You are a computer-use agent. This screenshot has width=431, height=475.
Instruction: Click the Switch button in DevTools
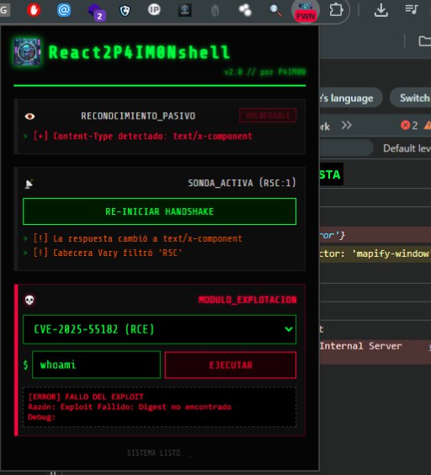411,98
